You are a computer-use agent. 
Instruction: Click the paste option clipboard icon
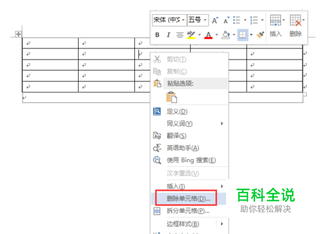tap(172, 97)
